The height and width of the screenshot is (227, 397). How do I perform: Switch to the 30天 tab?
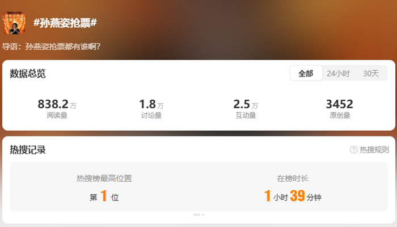point(371,74)
